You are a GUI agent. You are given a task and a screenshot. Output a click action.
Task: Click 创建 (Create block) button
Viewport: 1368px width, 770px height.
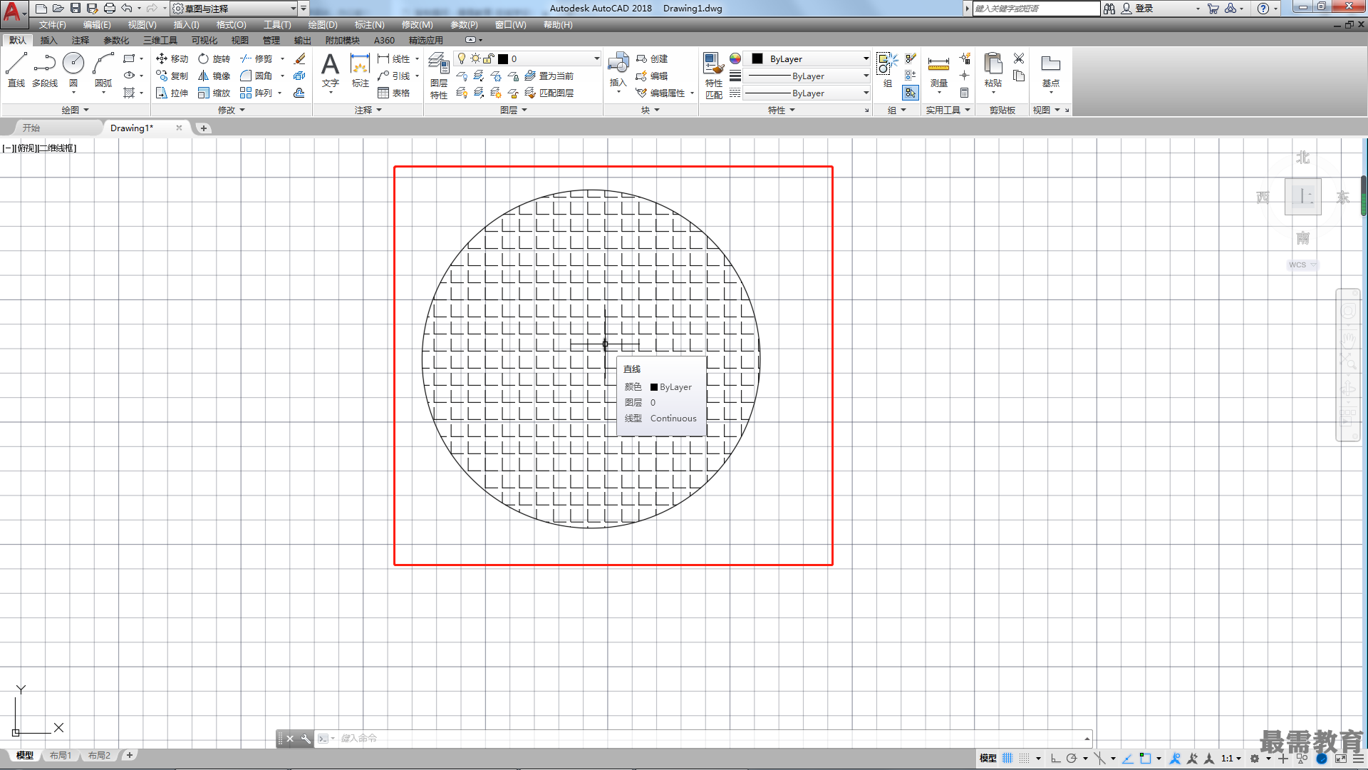(x=652, y=58)
